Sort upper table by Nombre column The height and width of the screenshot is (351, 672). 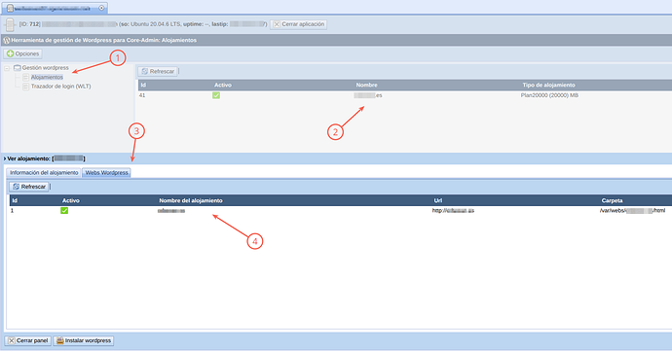367,85
